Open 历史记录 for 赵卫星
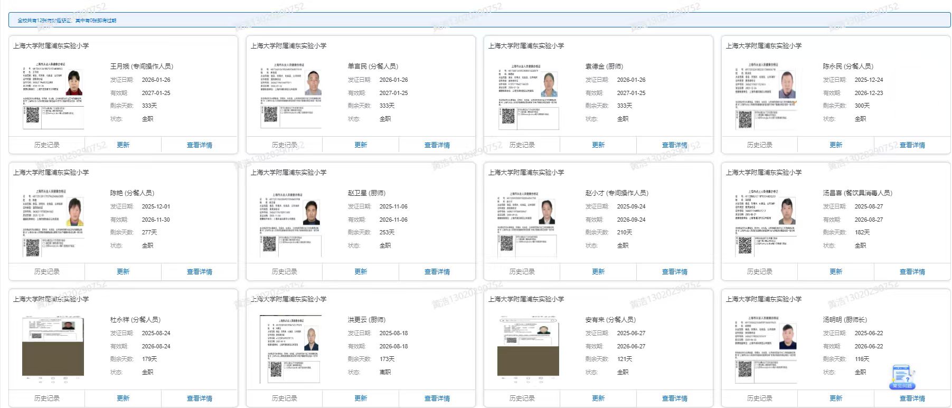The height and width of the screenshot is (408, 952). 285,272
